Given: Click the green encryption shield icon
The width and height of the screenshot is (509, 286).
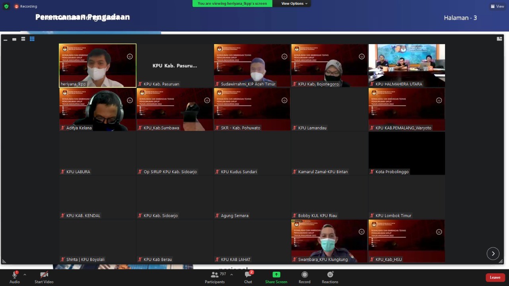Looking at the screenshot, I should (x=6, y=6).
